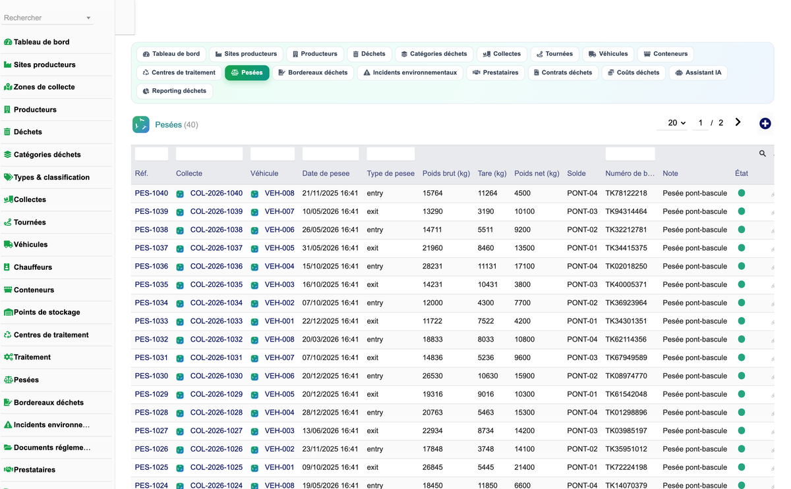Open Types & classification in sidebar
Image resolution: width=791 pixels, height=489 pixels.
[51, 177]
